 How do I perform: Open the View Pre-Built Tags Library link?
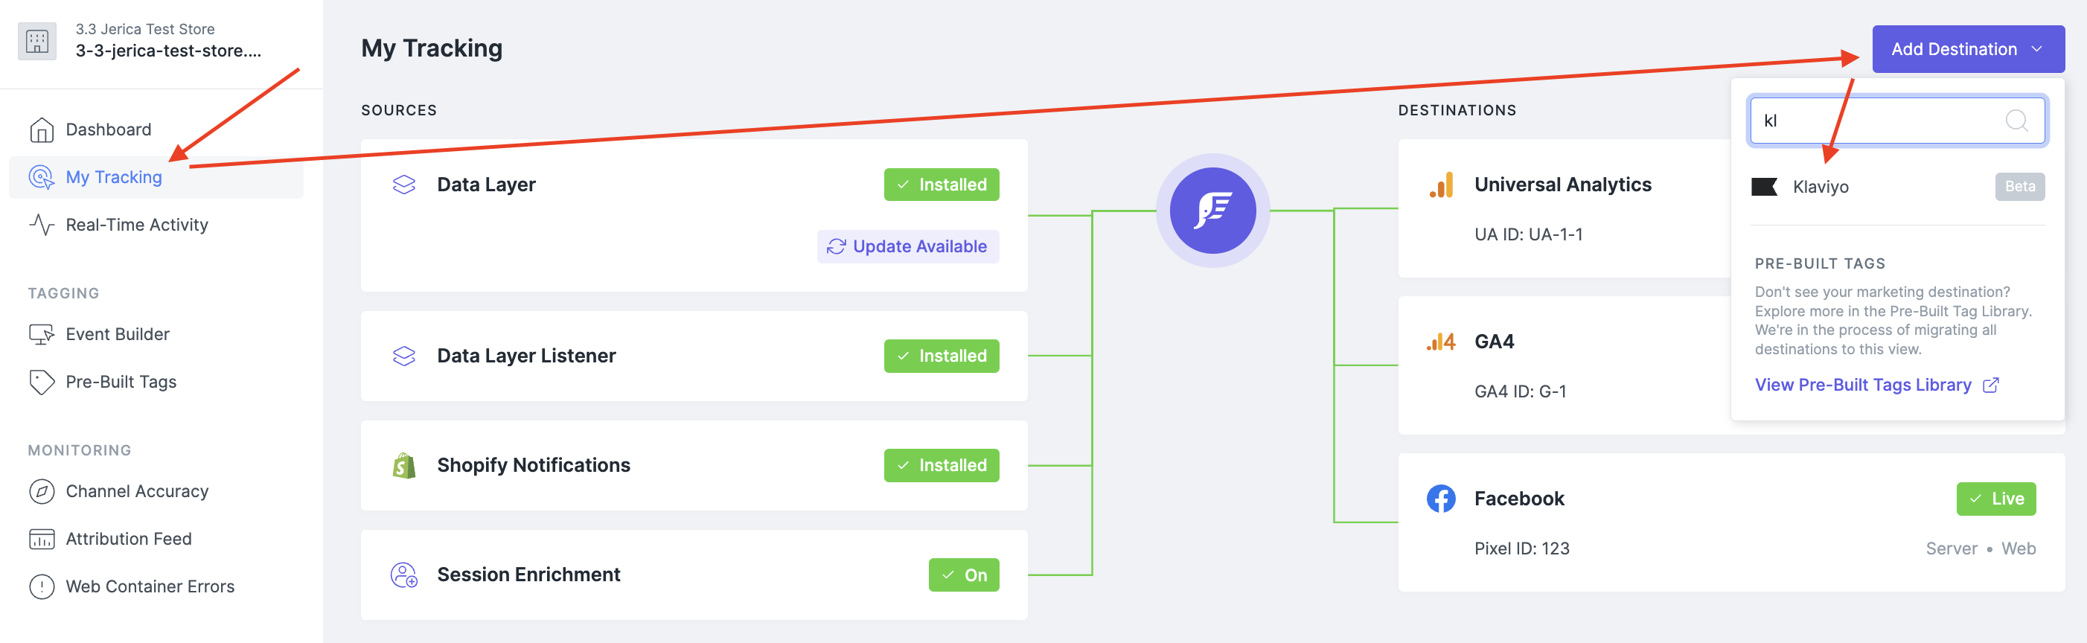1864,385
